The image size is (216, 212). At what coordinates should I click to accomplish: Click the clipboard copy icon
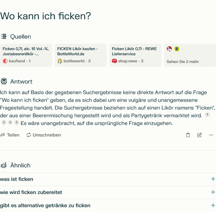pyautogui.click(x=188, y=135)
